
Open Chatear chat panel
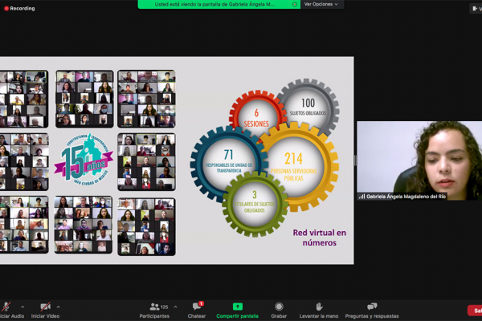197,311
